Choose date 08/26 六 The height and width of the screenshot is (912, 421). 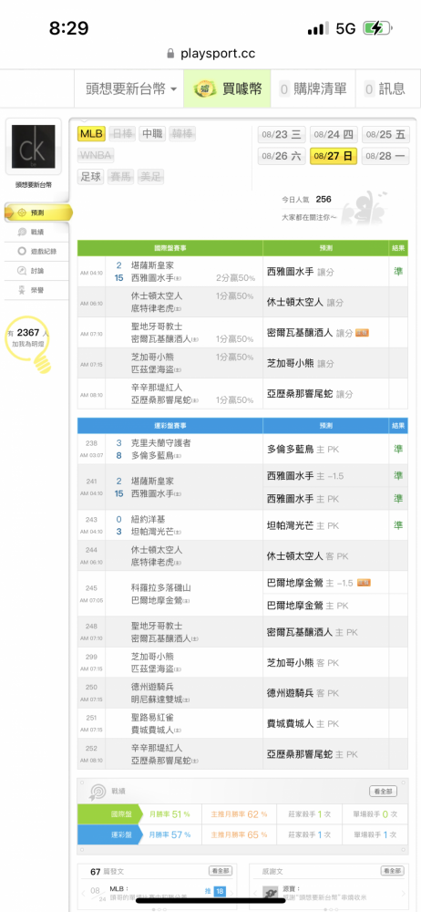[281, 156]
